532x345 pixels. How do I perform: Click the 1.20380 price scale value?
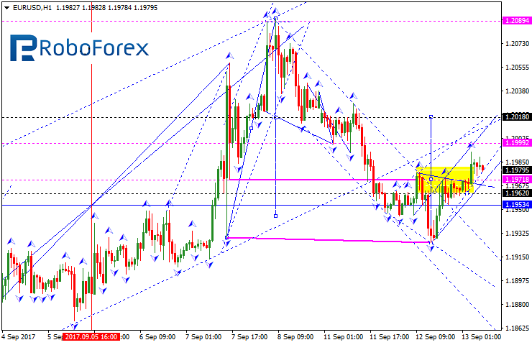point(517,91)
